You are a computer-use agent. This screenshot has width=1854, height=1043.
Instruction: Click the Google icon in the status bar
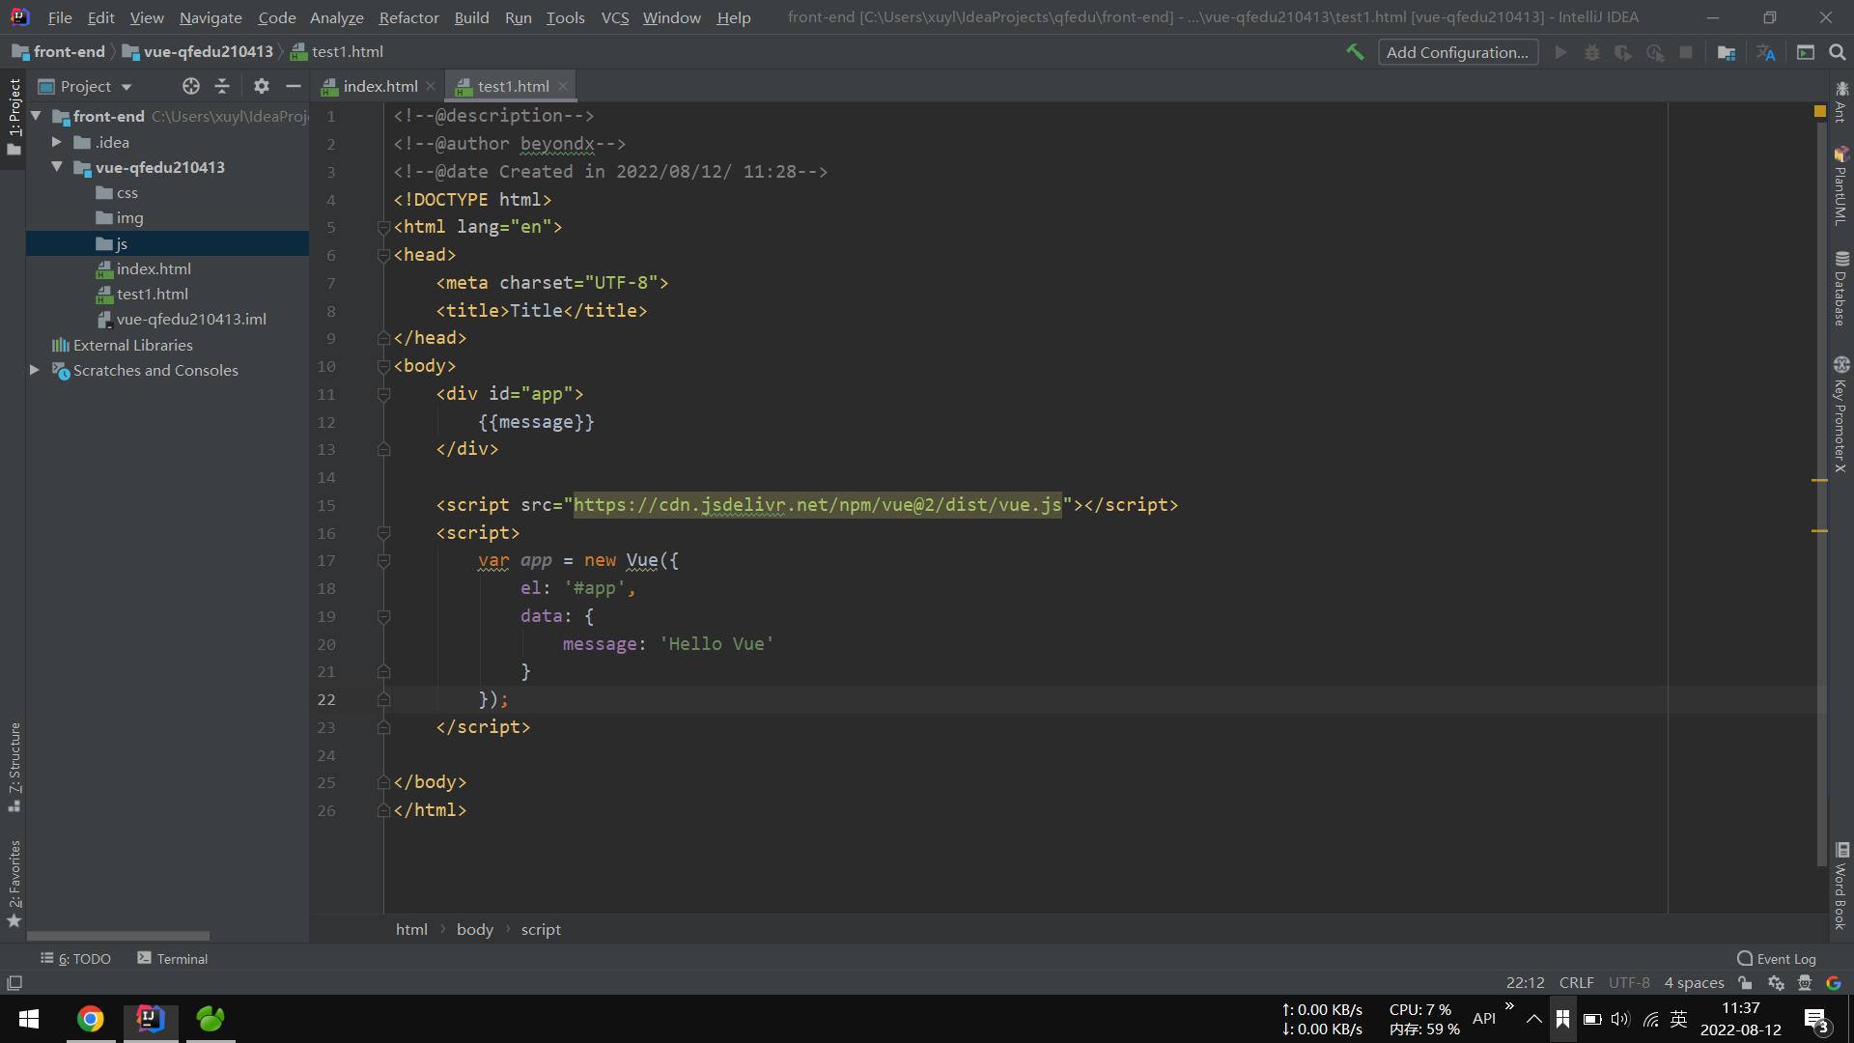[x=1834, y=983]
